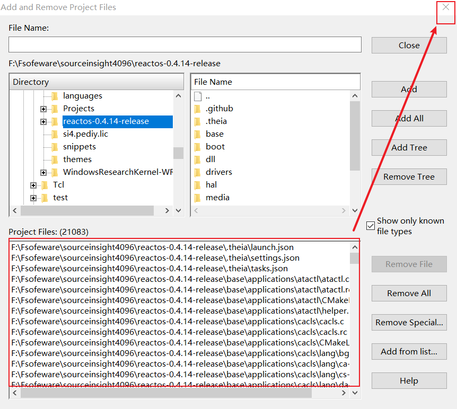457x409 pixels.
Task: Click the hal folder icon
Action: coord(197,185)
